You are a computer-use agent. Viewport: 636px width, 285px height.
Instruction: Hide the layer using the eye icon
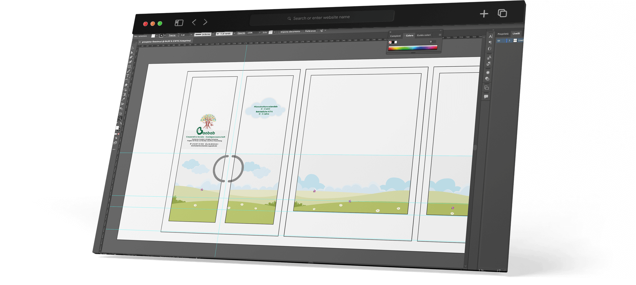[499, 41]
